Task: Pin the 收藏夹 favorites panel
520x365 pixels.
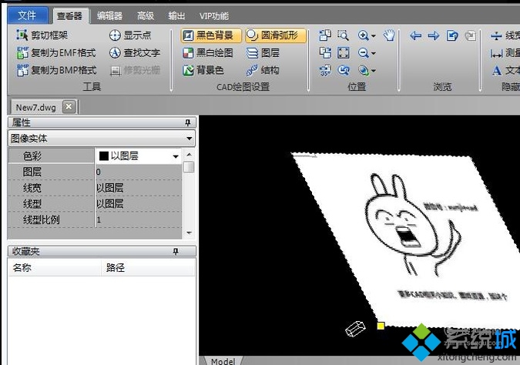Action: click(176, 252)
